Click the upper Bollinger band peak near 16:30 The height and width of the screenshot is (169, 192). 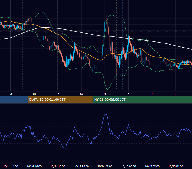point(41,12)
